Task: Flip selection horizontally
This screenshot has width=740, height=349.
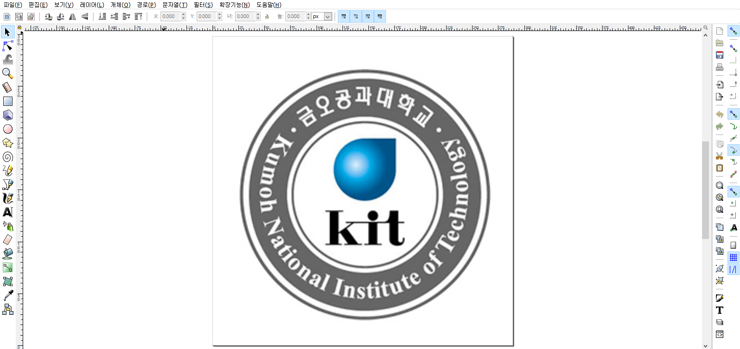Action: click(72, 17)
